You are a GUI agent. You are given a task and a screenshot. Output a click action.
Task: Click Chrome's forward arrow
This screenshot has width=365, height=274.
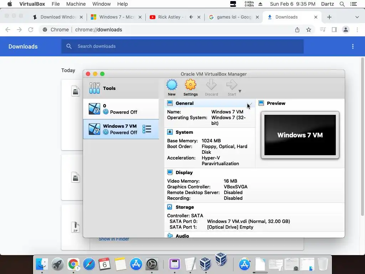19,30
